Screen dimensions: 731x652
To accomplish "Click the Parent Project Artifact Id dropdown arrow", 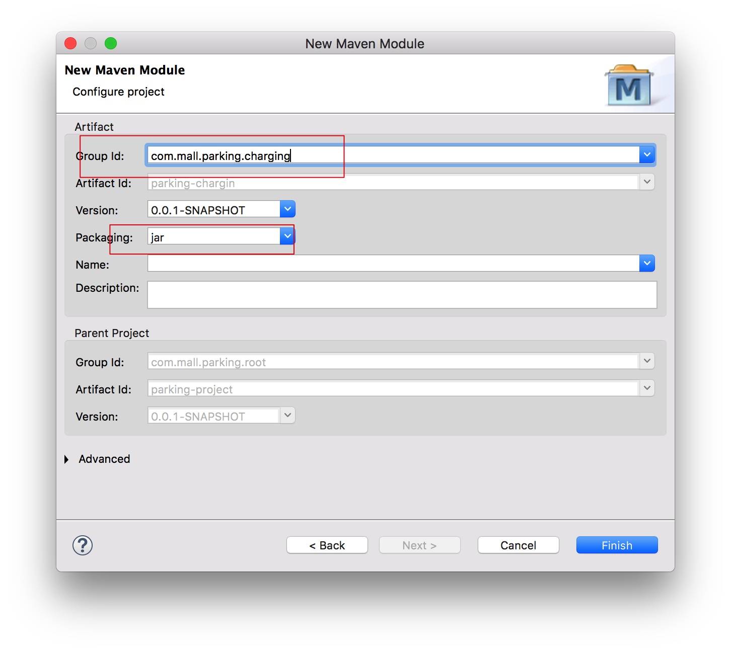I will (x=647, y=388).
